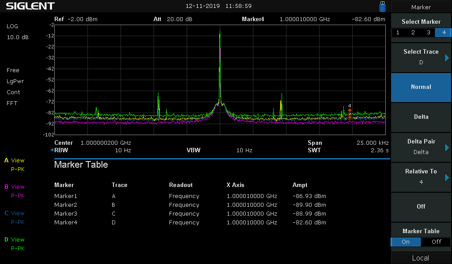452x264 pixels.
Task: Select trace A View label
Action: pyautogui.click(x=15, y=160)
